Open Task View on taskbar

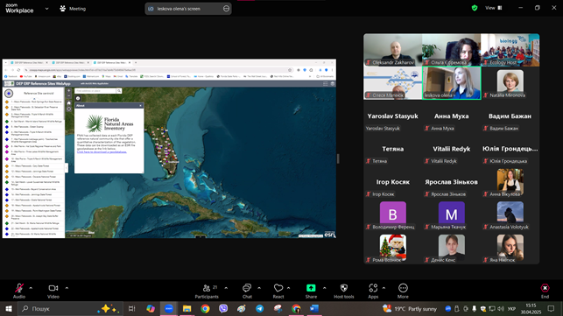tap(131, 308)
